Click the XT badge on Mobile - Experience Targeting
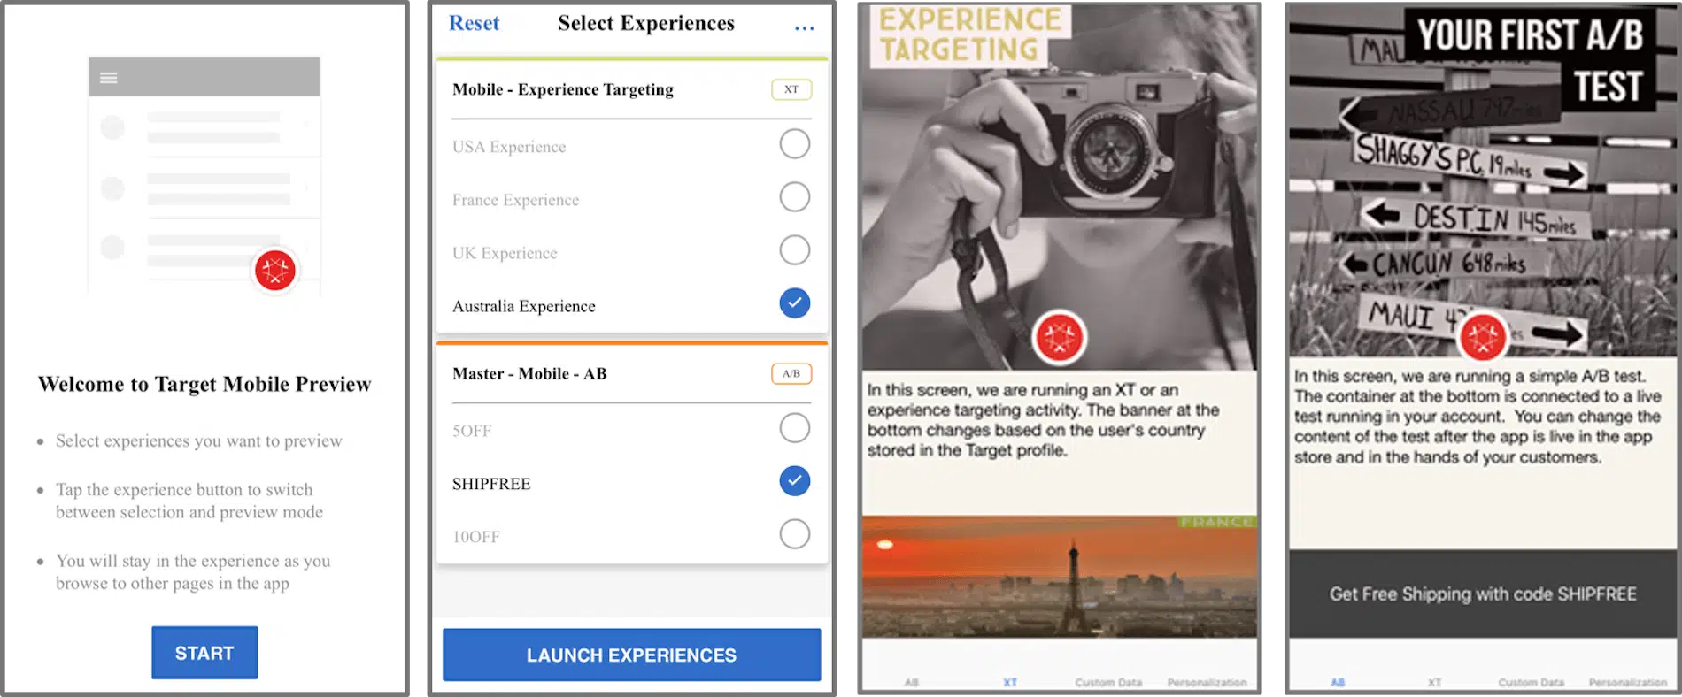Image resolution: width=1682 pixels, height=697 pixels. (x=791, y=89)
